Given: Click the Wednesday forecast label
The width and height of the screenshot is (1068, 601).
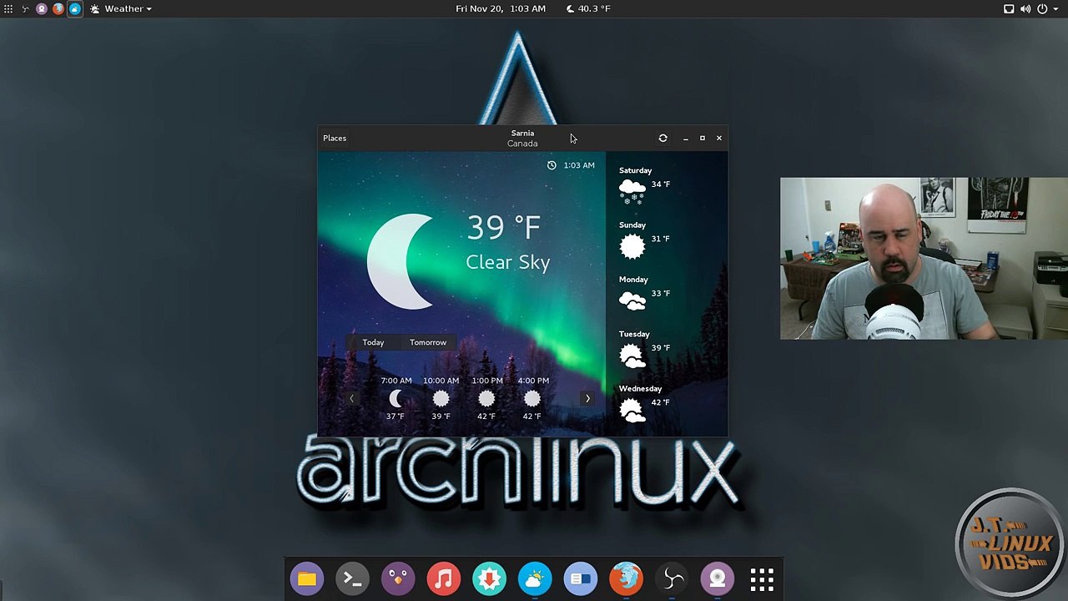Looking at the screenshot, I should pos(640,388).
